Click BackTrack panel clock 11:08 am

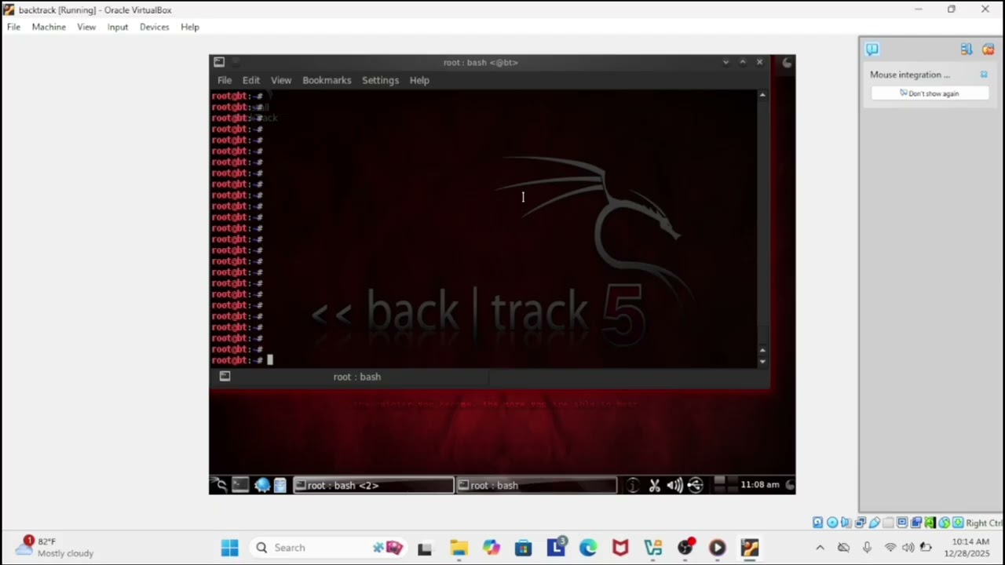point(759,485)
